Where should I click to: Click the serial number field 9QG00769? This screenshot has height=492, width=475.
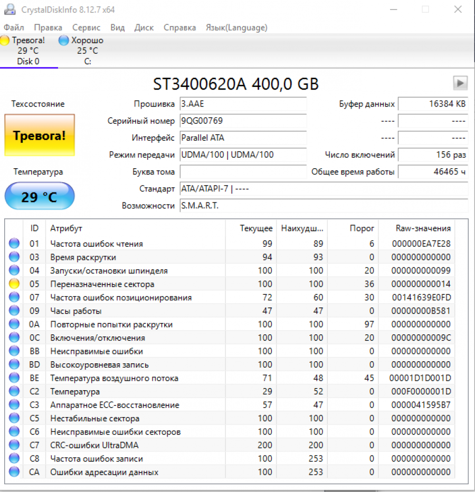point(243,121)
